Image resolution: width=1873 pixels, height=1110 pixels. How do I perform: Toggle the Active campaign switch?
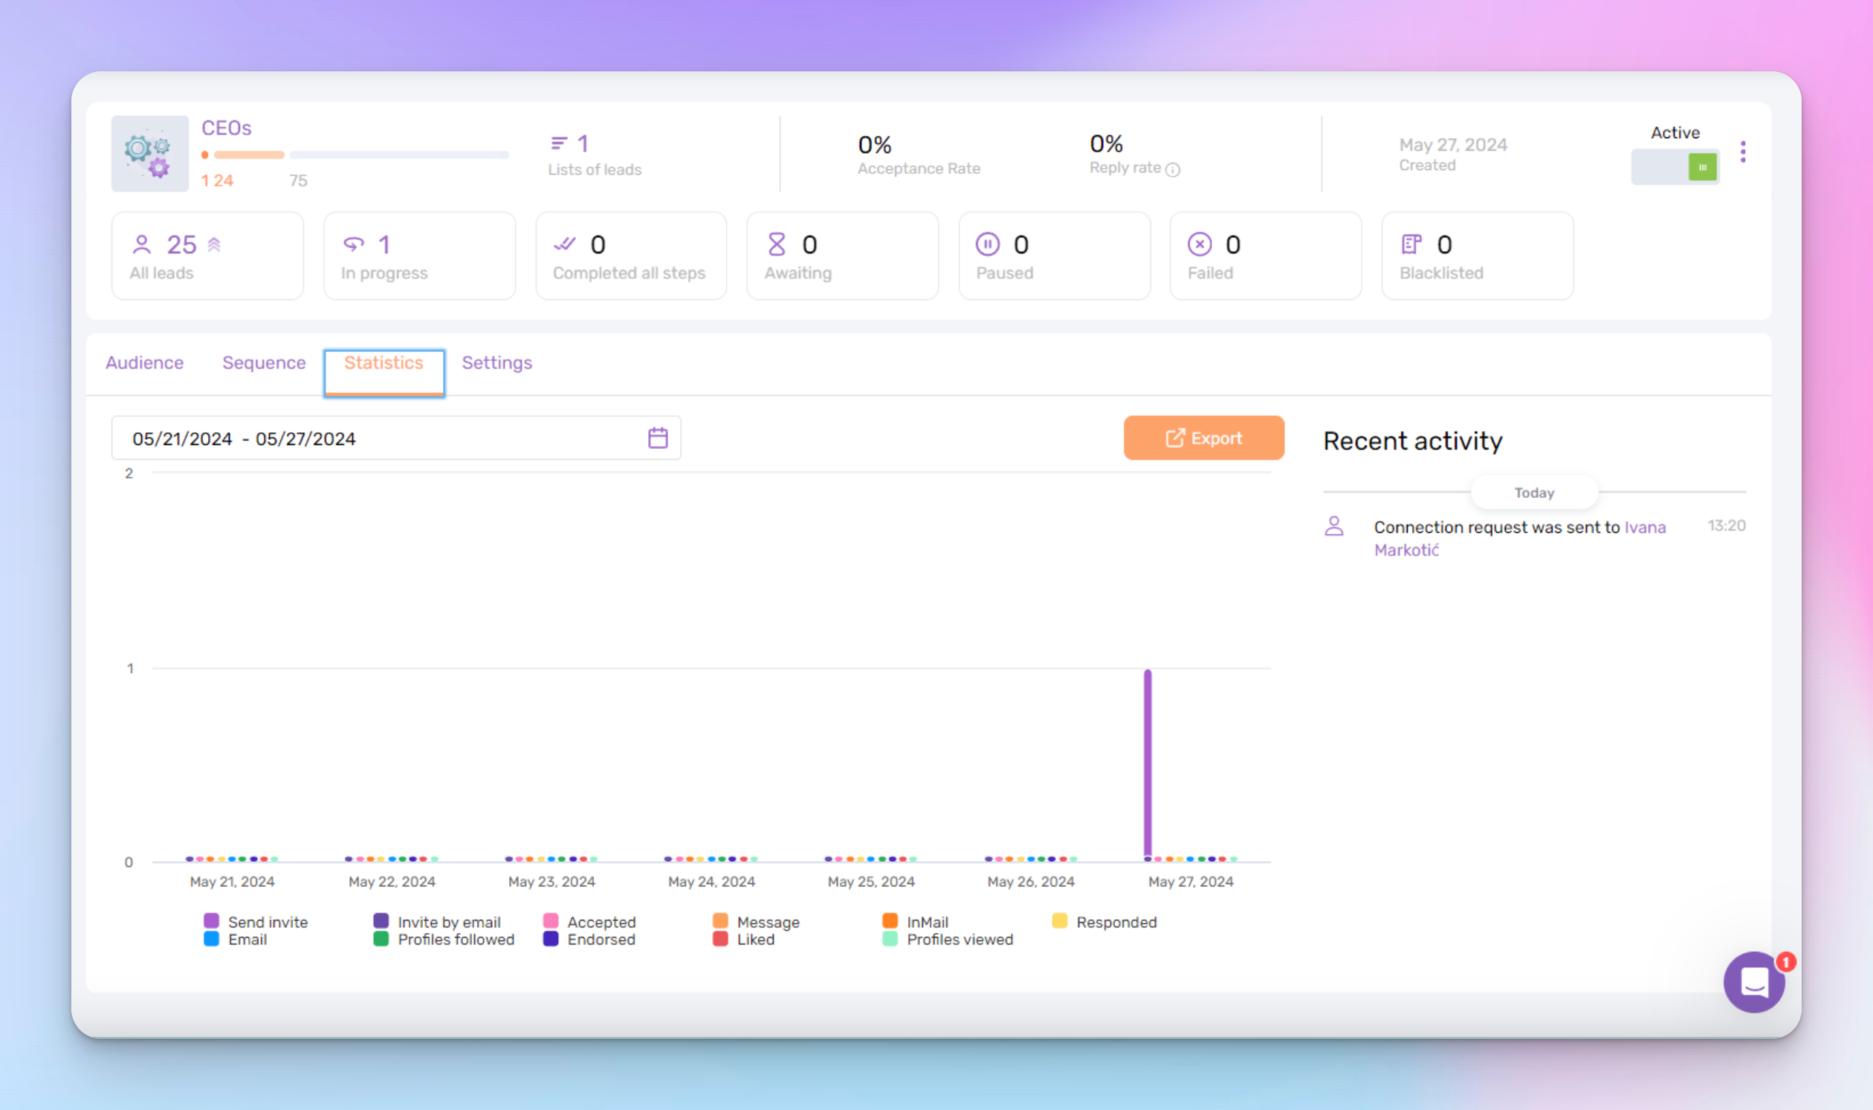[x=1675, y=167]
